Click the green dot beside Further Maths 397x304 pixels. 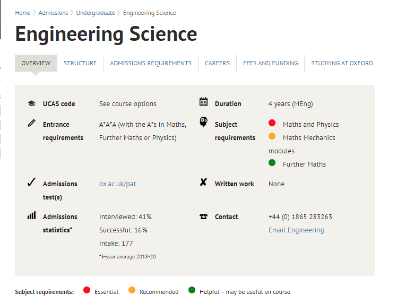272,162
